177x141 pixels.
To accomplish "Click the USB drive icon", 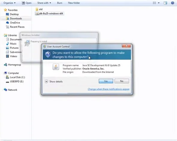I will point(7,82).
